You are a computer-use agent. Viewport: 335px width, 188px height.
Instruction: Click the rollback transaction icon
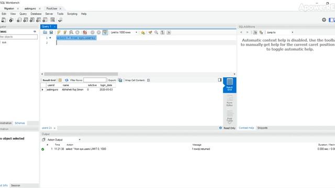pyautogui.click(x=99, y=32)
